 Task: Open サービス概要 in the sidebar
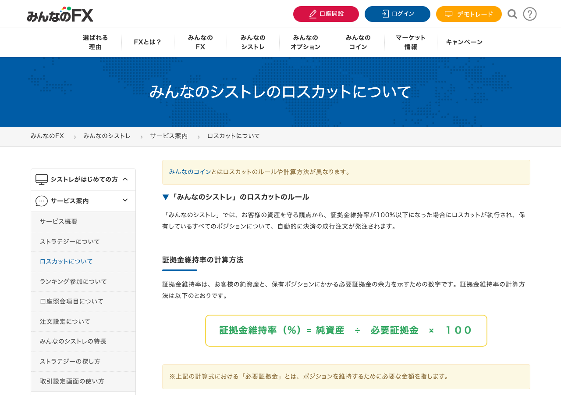[x=83, y=222]
